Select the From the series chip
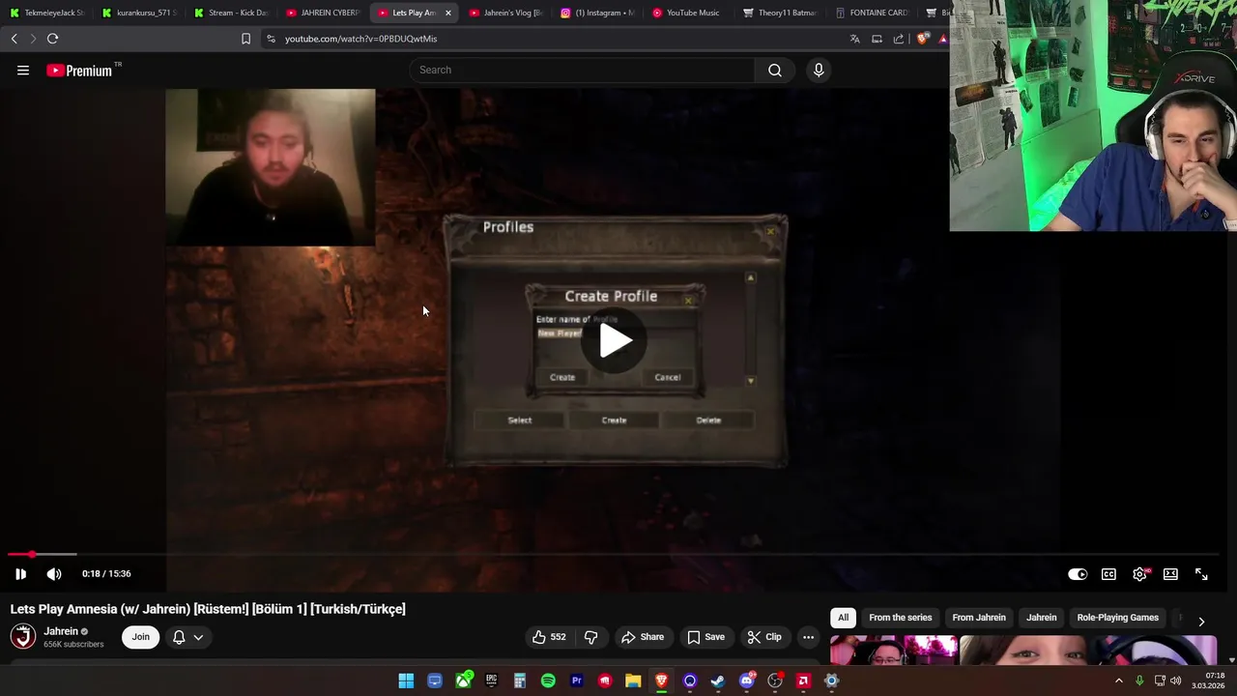Screen dimensions: 1237x696 tap(900, 618)
